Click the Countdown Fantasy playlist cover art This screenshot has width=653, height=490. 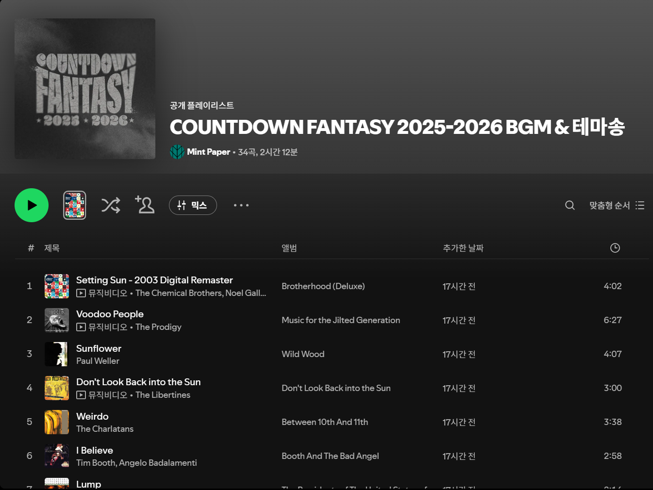coord(85,89)
